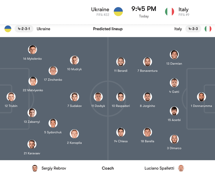Viewport: 215px width, 174px height.
Task: Click Jorginho's player avatar
Action: [147, 97]
